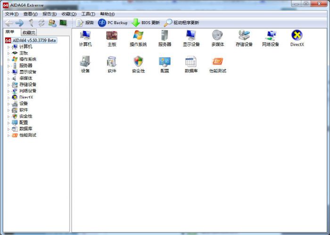The width and height of the screenshot is (330, 235).
Task: Open the 软件 software icon in main panel
Action: [x=112, y=65]
